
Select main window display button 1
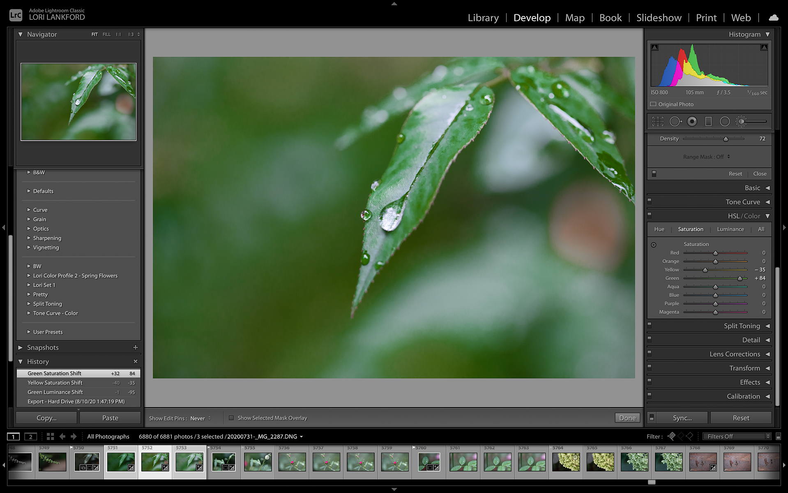pos(13,437)
